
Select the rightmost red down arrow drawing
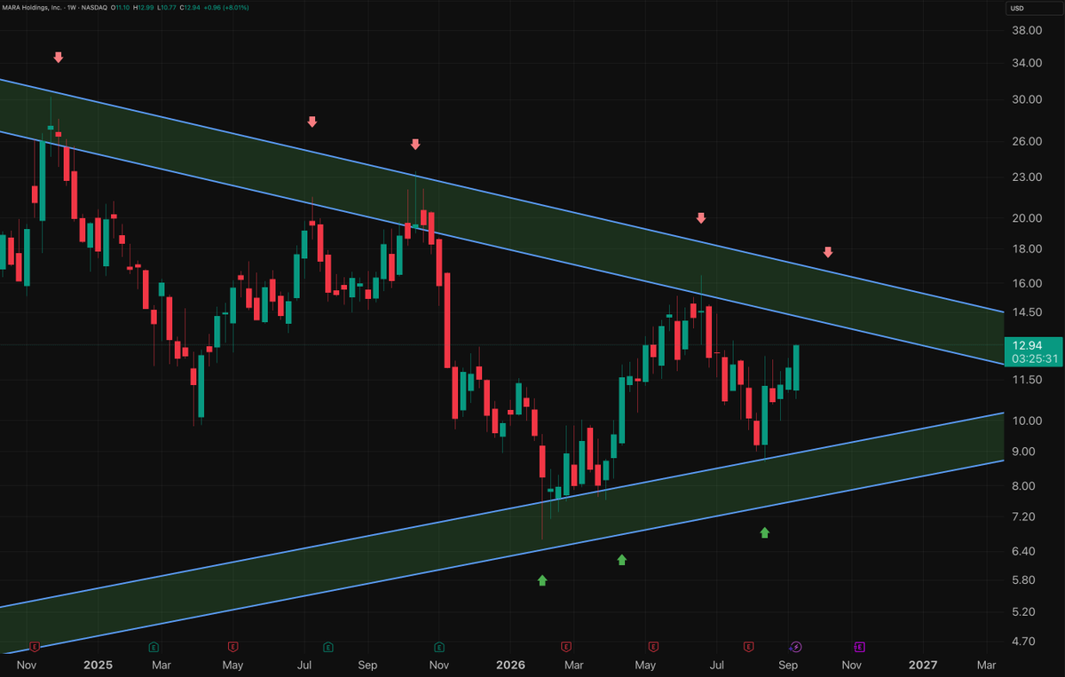(x=828, y=252)
